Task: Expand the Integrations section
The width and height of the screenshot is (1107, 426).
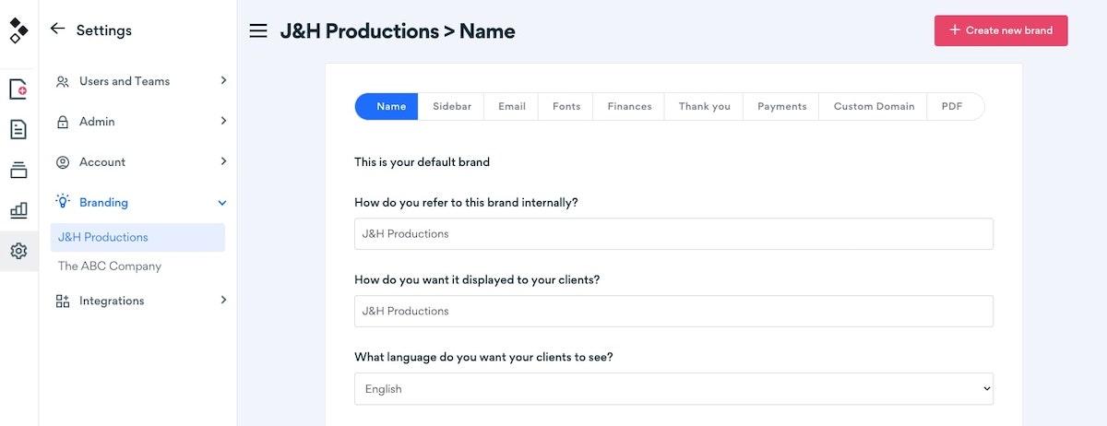Action: (138, 301)
